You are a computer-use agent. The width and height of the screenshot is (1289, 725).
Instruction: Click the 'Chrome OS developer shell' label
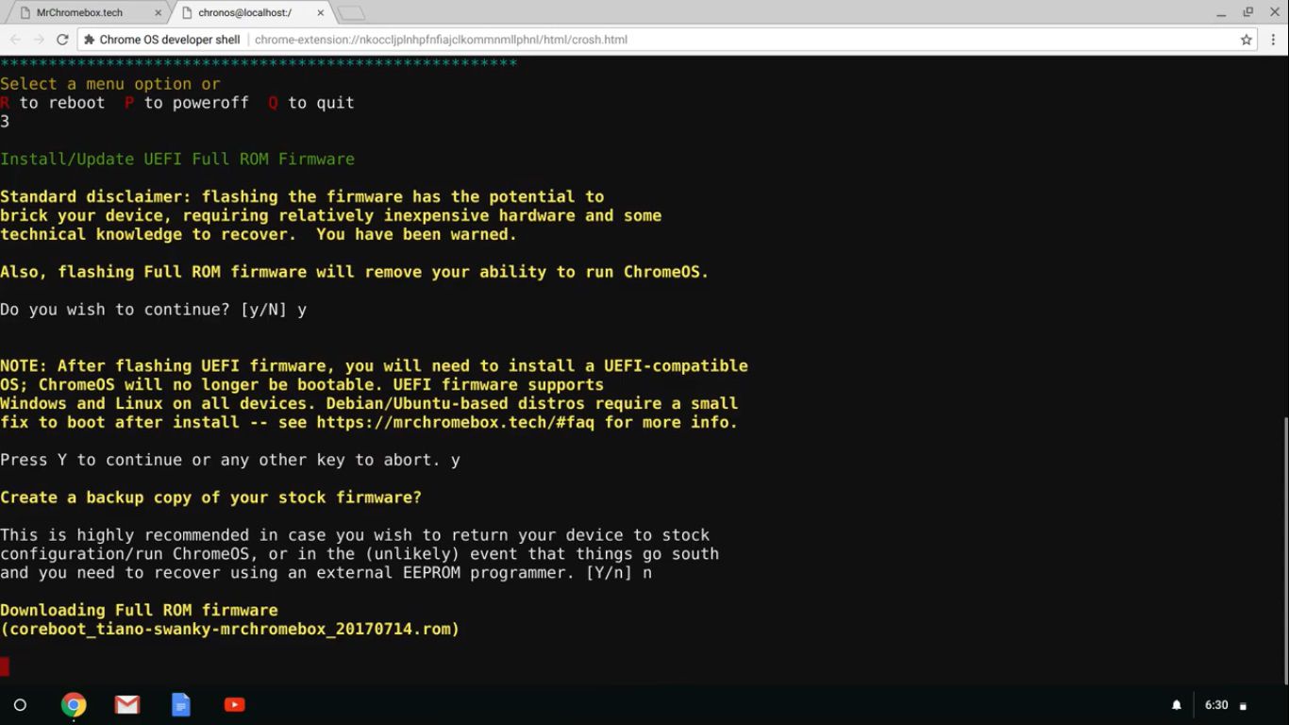pos(170,40)
